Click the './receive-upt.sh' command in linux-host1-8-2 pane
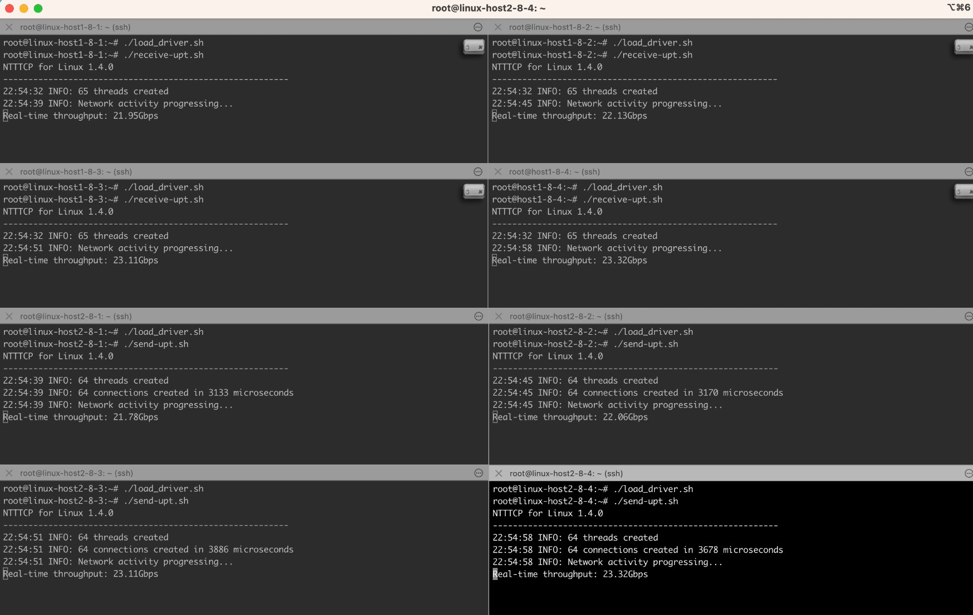Image resolution: width=973 pixels, height=615 pixels. [652, 55]
